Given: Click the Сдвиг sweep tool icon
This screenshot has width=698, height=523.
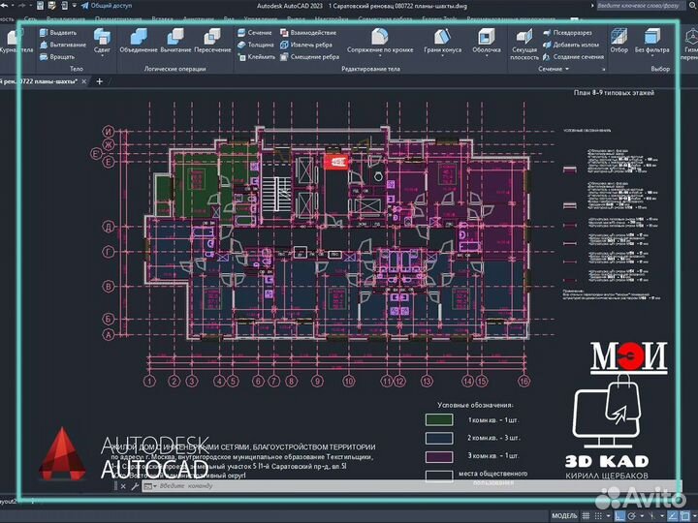Looking at the screenshot, I should point(102,36).
